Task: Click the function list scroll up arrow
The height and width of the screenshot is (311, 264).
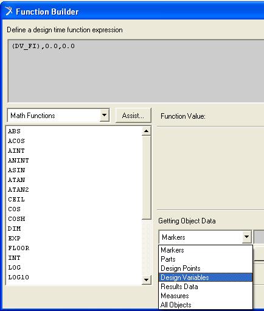Action: coord(146,131)
